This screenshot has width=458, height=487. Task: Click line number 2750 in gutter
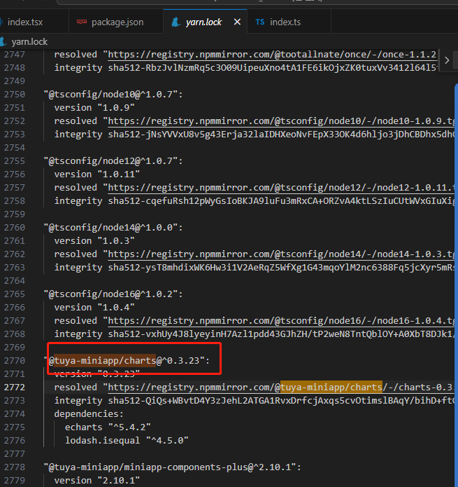click(14, 95)
